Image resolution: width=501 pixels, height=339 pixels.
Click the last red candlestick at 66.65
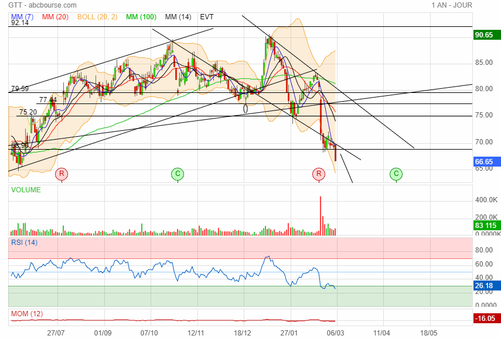pyautogui.click(x=335, y=153)
